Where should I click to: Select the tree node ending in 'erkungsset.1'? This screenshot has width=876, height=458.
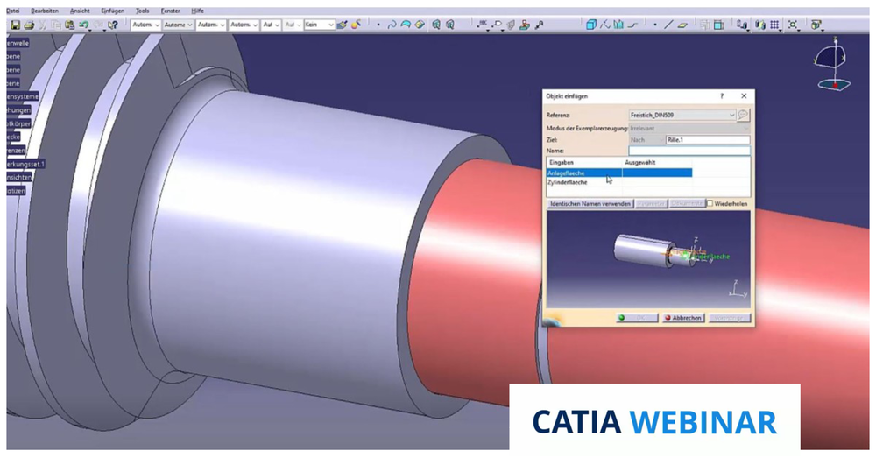coord(25,164)
